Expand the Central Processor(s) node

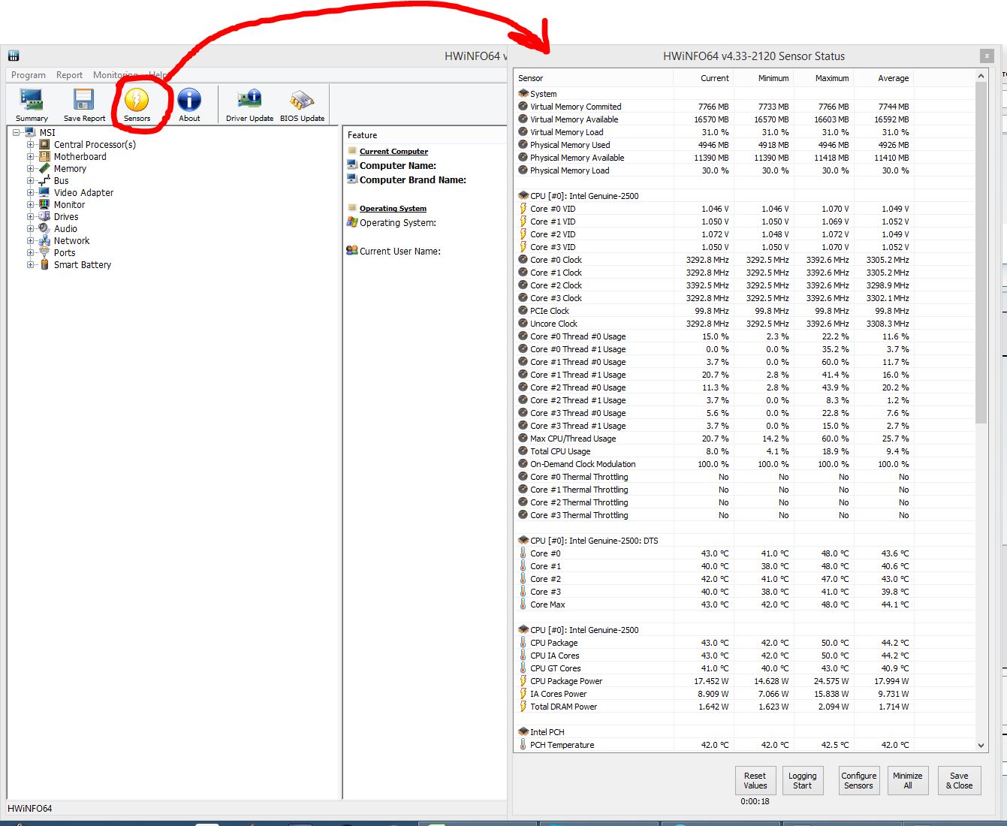[x=31, y=144]
